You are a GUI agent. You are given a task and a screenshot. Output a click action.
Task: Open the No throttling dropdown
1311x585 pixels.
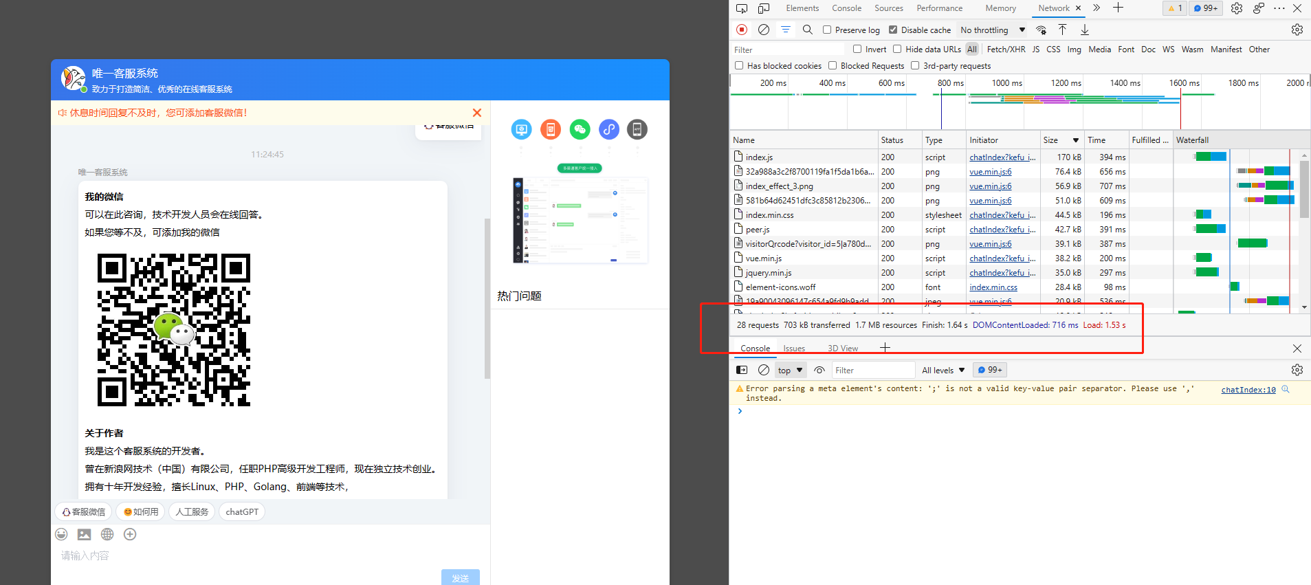993,30
